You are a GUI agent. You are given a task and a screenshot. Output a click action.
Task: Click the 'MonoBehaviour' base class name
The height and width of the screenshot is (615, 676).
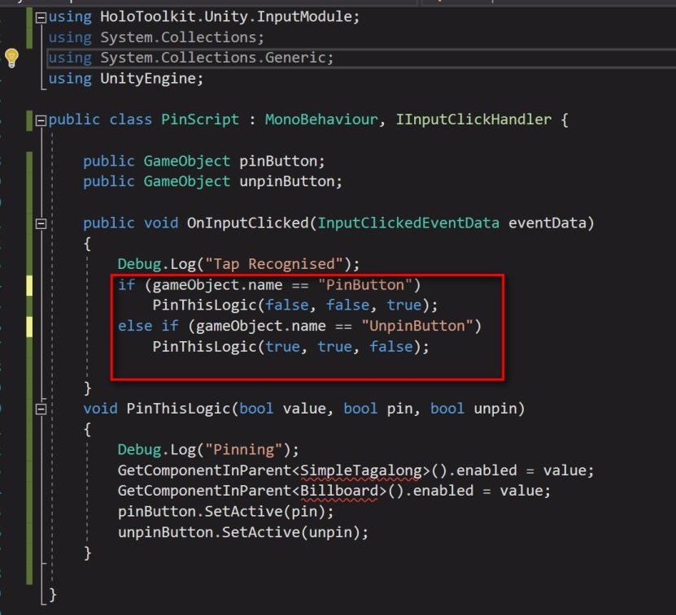(321, 119)
